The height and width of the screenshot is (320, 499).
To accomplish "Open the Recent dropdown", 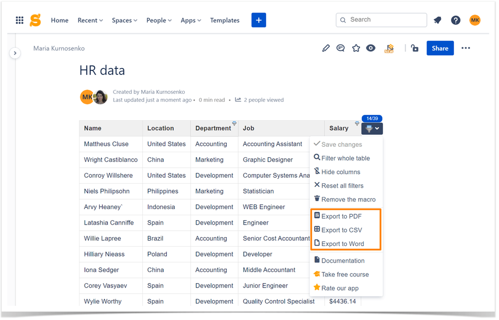I will pyautogui.click(x=90, y=20).
